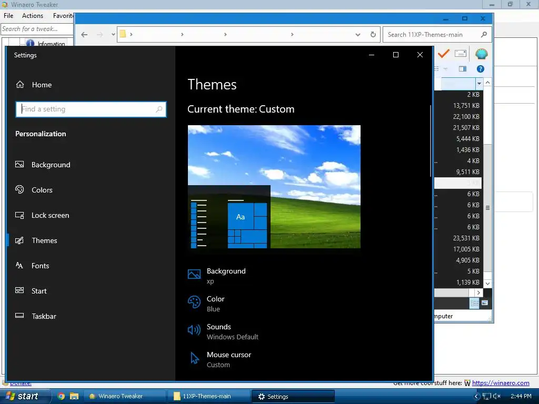Switch Explorer to Details view icon

coord(474,303)
